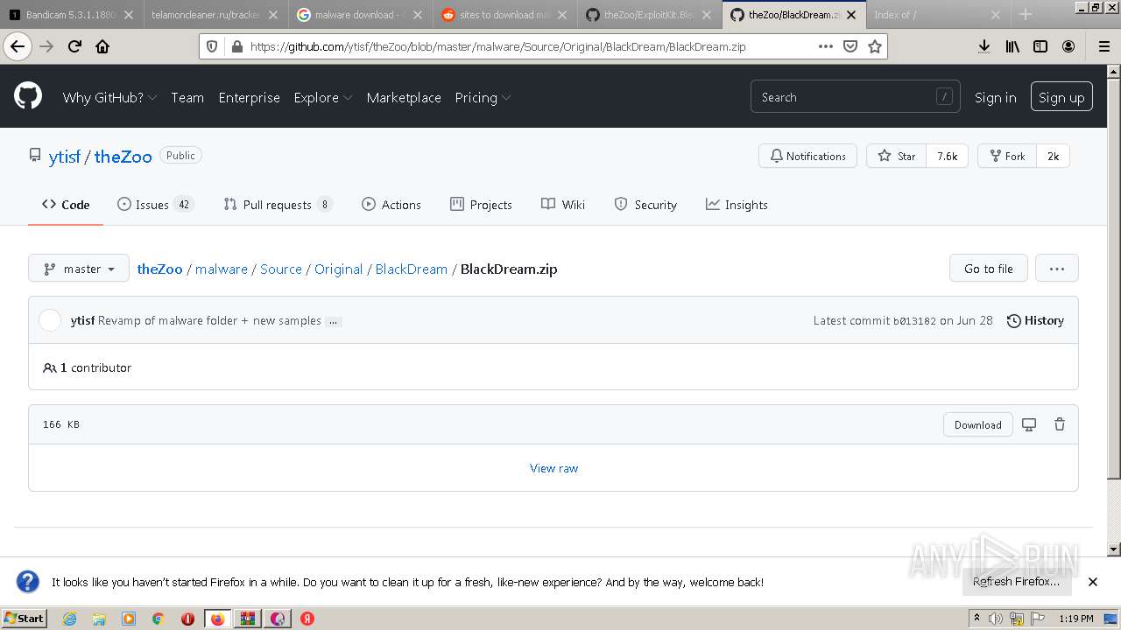Open Chrome from taskbar
Viewport: 1121px width, 630px height.
158,619
